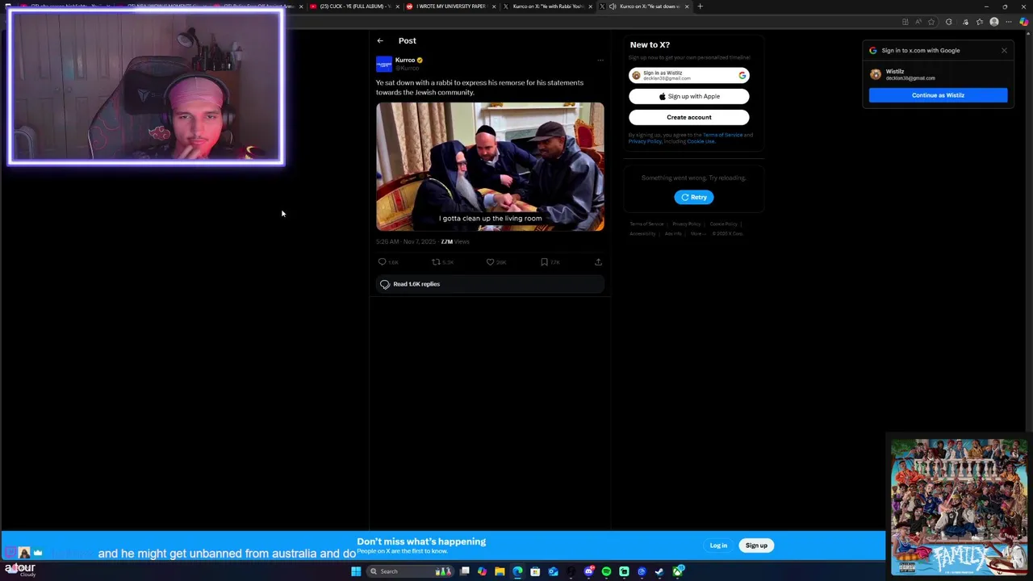The height and width of the screenshot is (581, 1033).
Task: Open Steam from the taskbar
Action: [659, 571]
